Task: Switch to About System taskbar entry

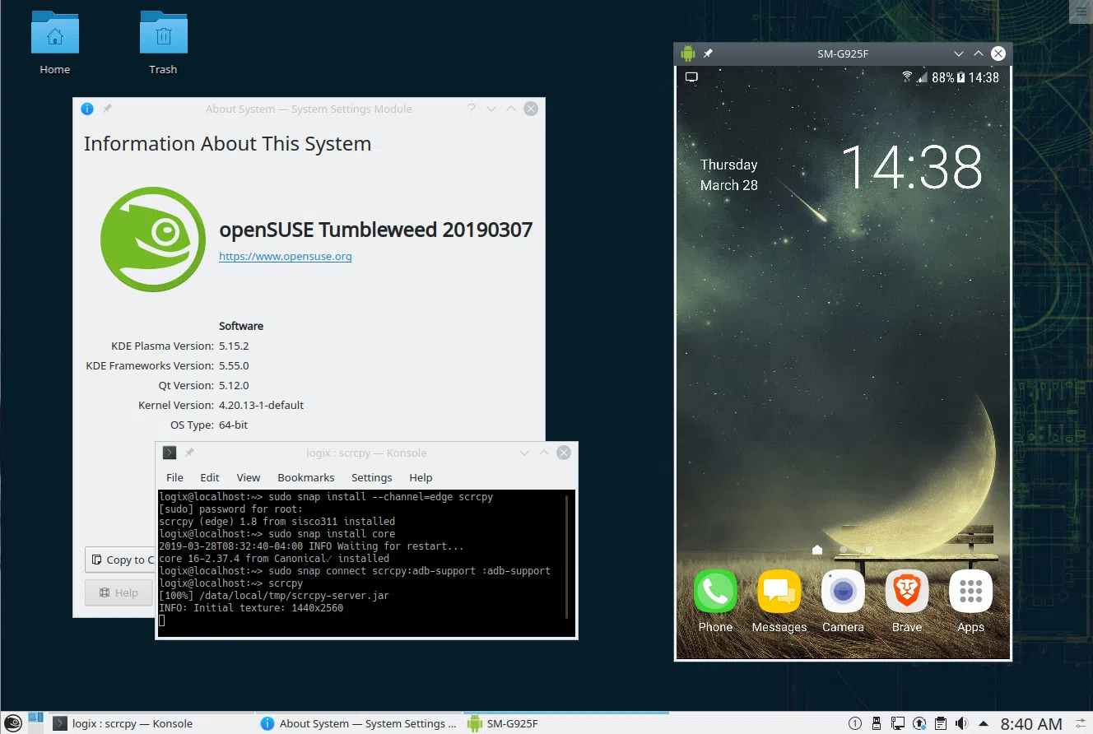Action: pos(358,723)
